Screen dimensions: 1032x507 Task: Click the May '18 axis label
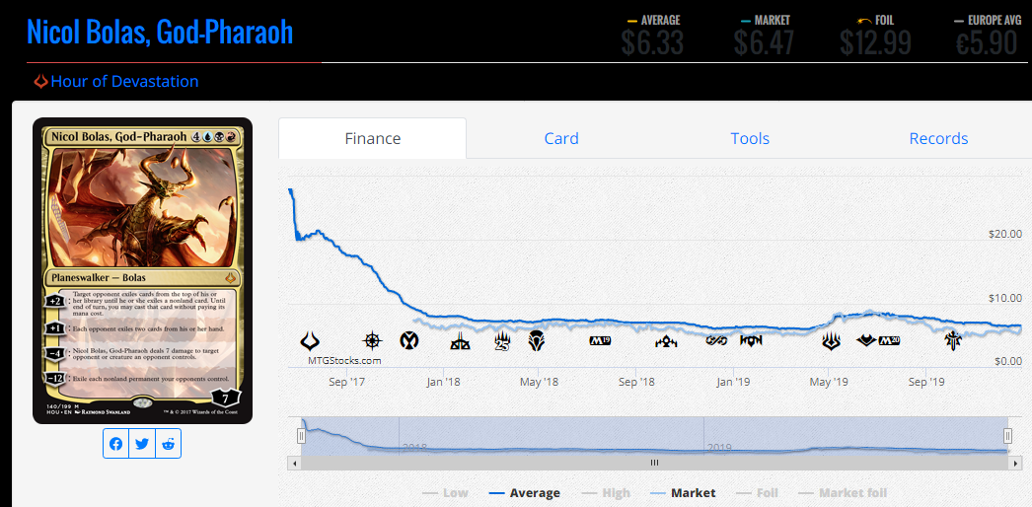point(539,382)
